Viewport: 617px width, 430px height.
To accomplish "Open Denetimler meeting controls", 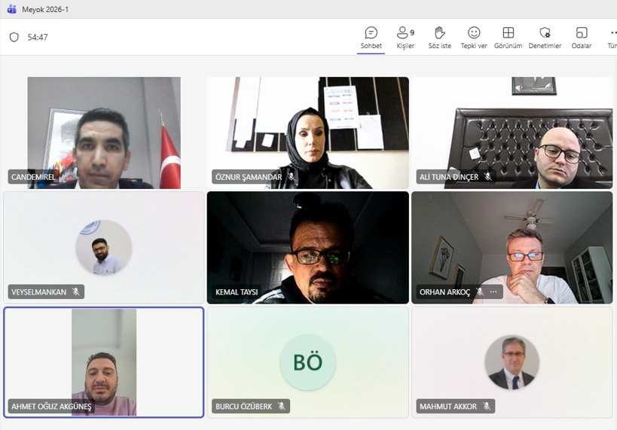I will [545, 38].
